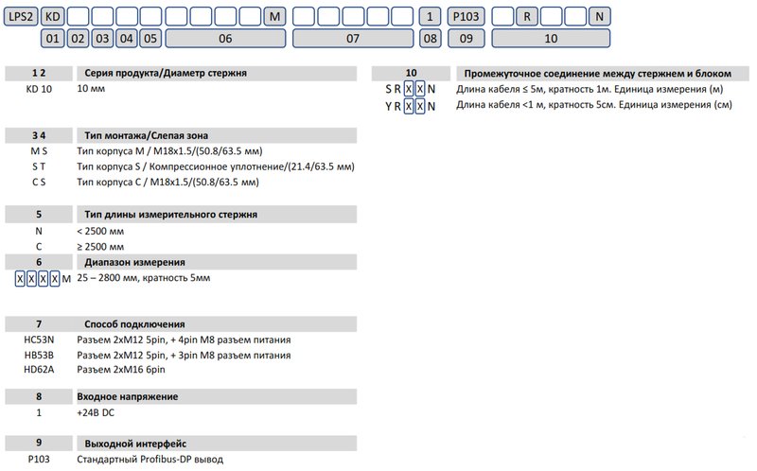Image resolution: width=757 pixels, height=471 pixels.
Task: Click text + 3pin M8 разъем питания
Action: point(230,356)
